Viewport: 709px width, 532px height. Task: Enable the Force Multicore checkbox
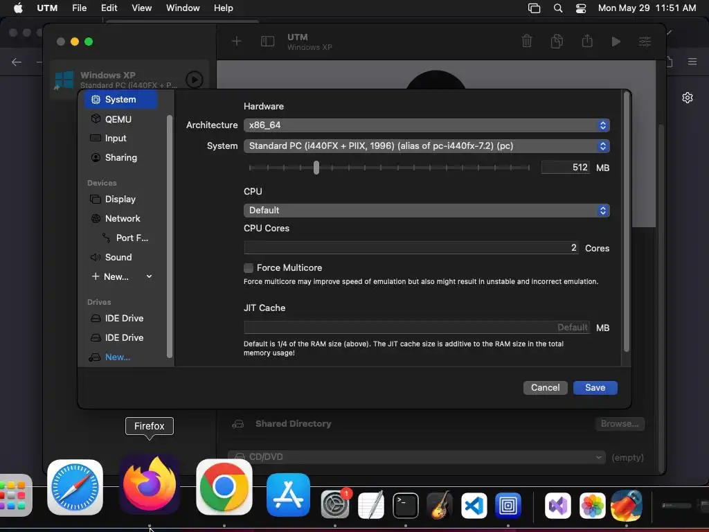[x=249, y=268]
